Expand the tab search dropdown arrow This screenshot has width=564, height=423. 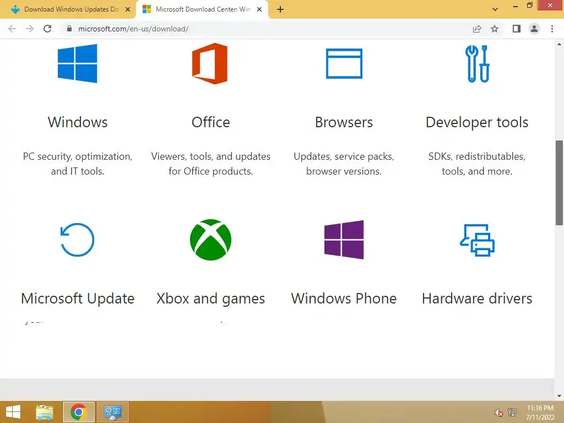click(495, 9)
